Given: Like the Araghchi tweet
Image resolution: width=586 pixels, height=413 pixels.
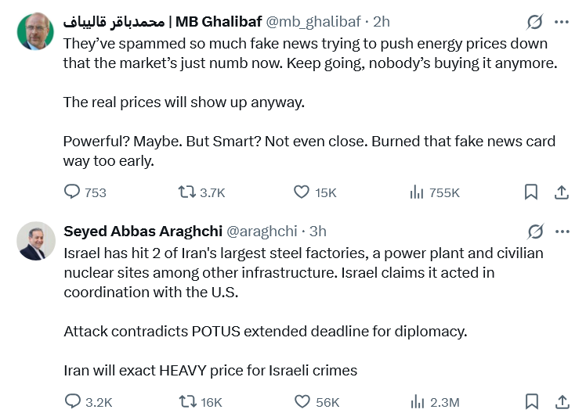Looking at the screenshot, I should (x=302, y=401).
